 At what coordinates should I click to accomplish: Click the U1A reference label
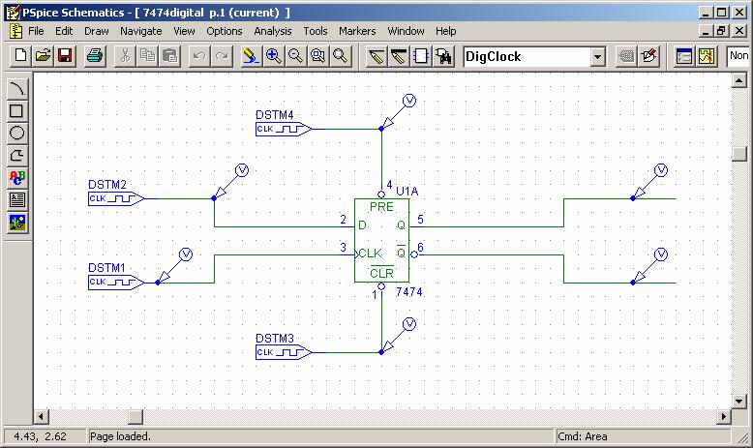tap(407, 192)
